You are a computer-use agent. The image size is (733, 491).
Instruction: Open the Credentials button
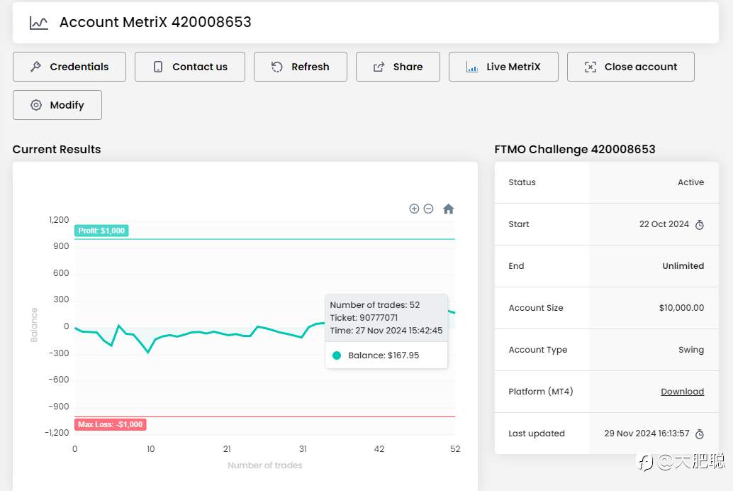[x=69, y=67]
